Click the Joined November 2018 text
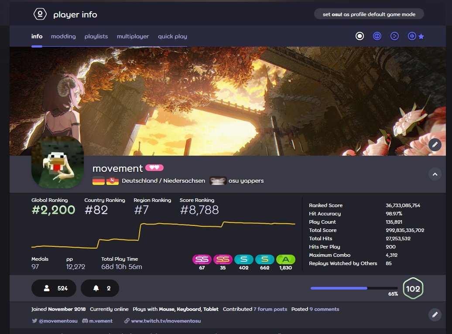Screen dimensions: 452x334 pos(58,309)
